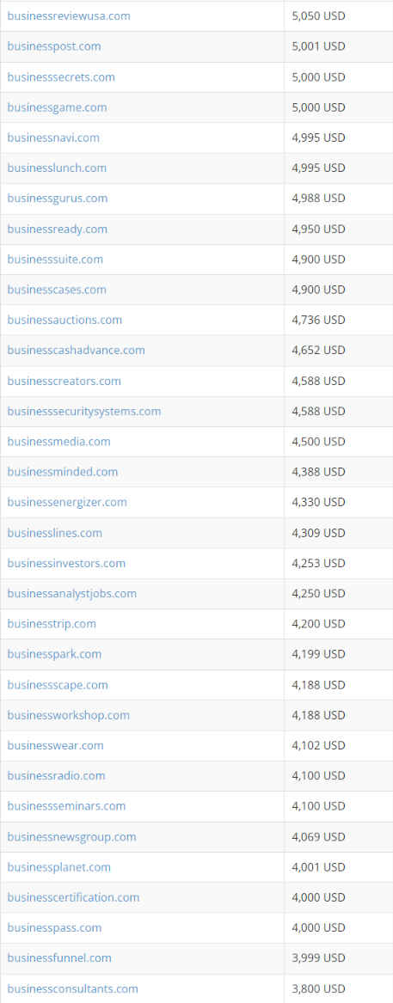Open businessanalystjobs.com link
Screen dimensions: 393x1003
(x=71, y=594)
